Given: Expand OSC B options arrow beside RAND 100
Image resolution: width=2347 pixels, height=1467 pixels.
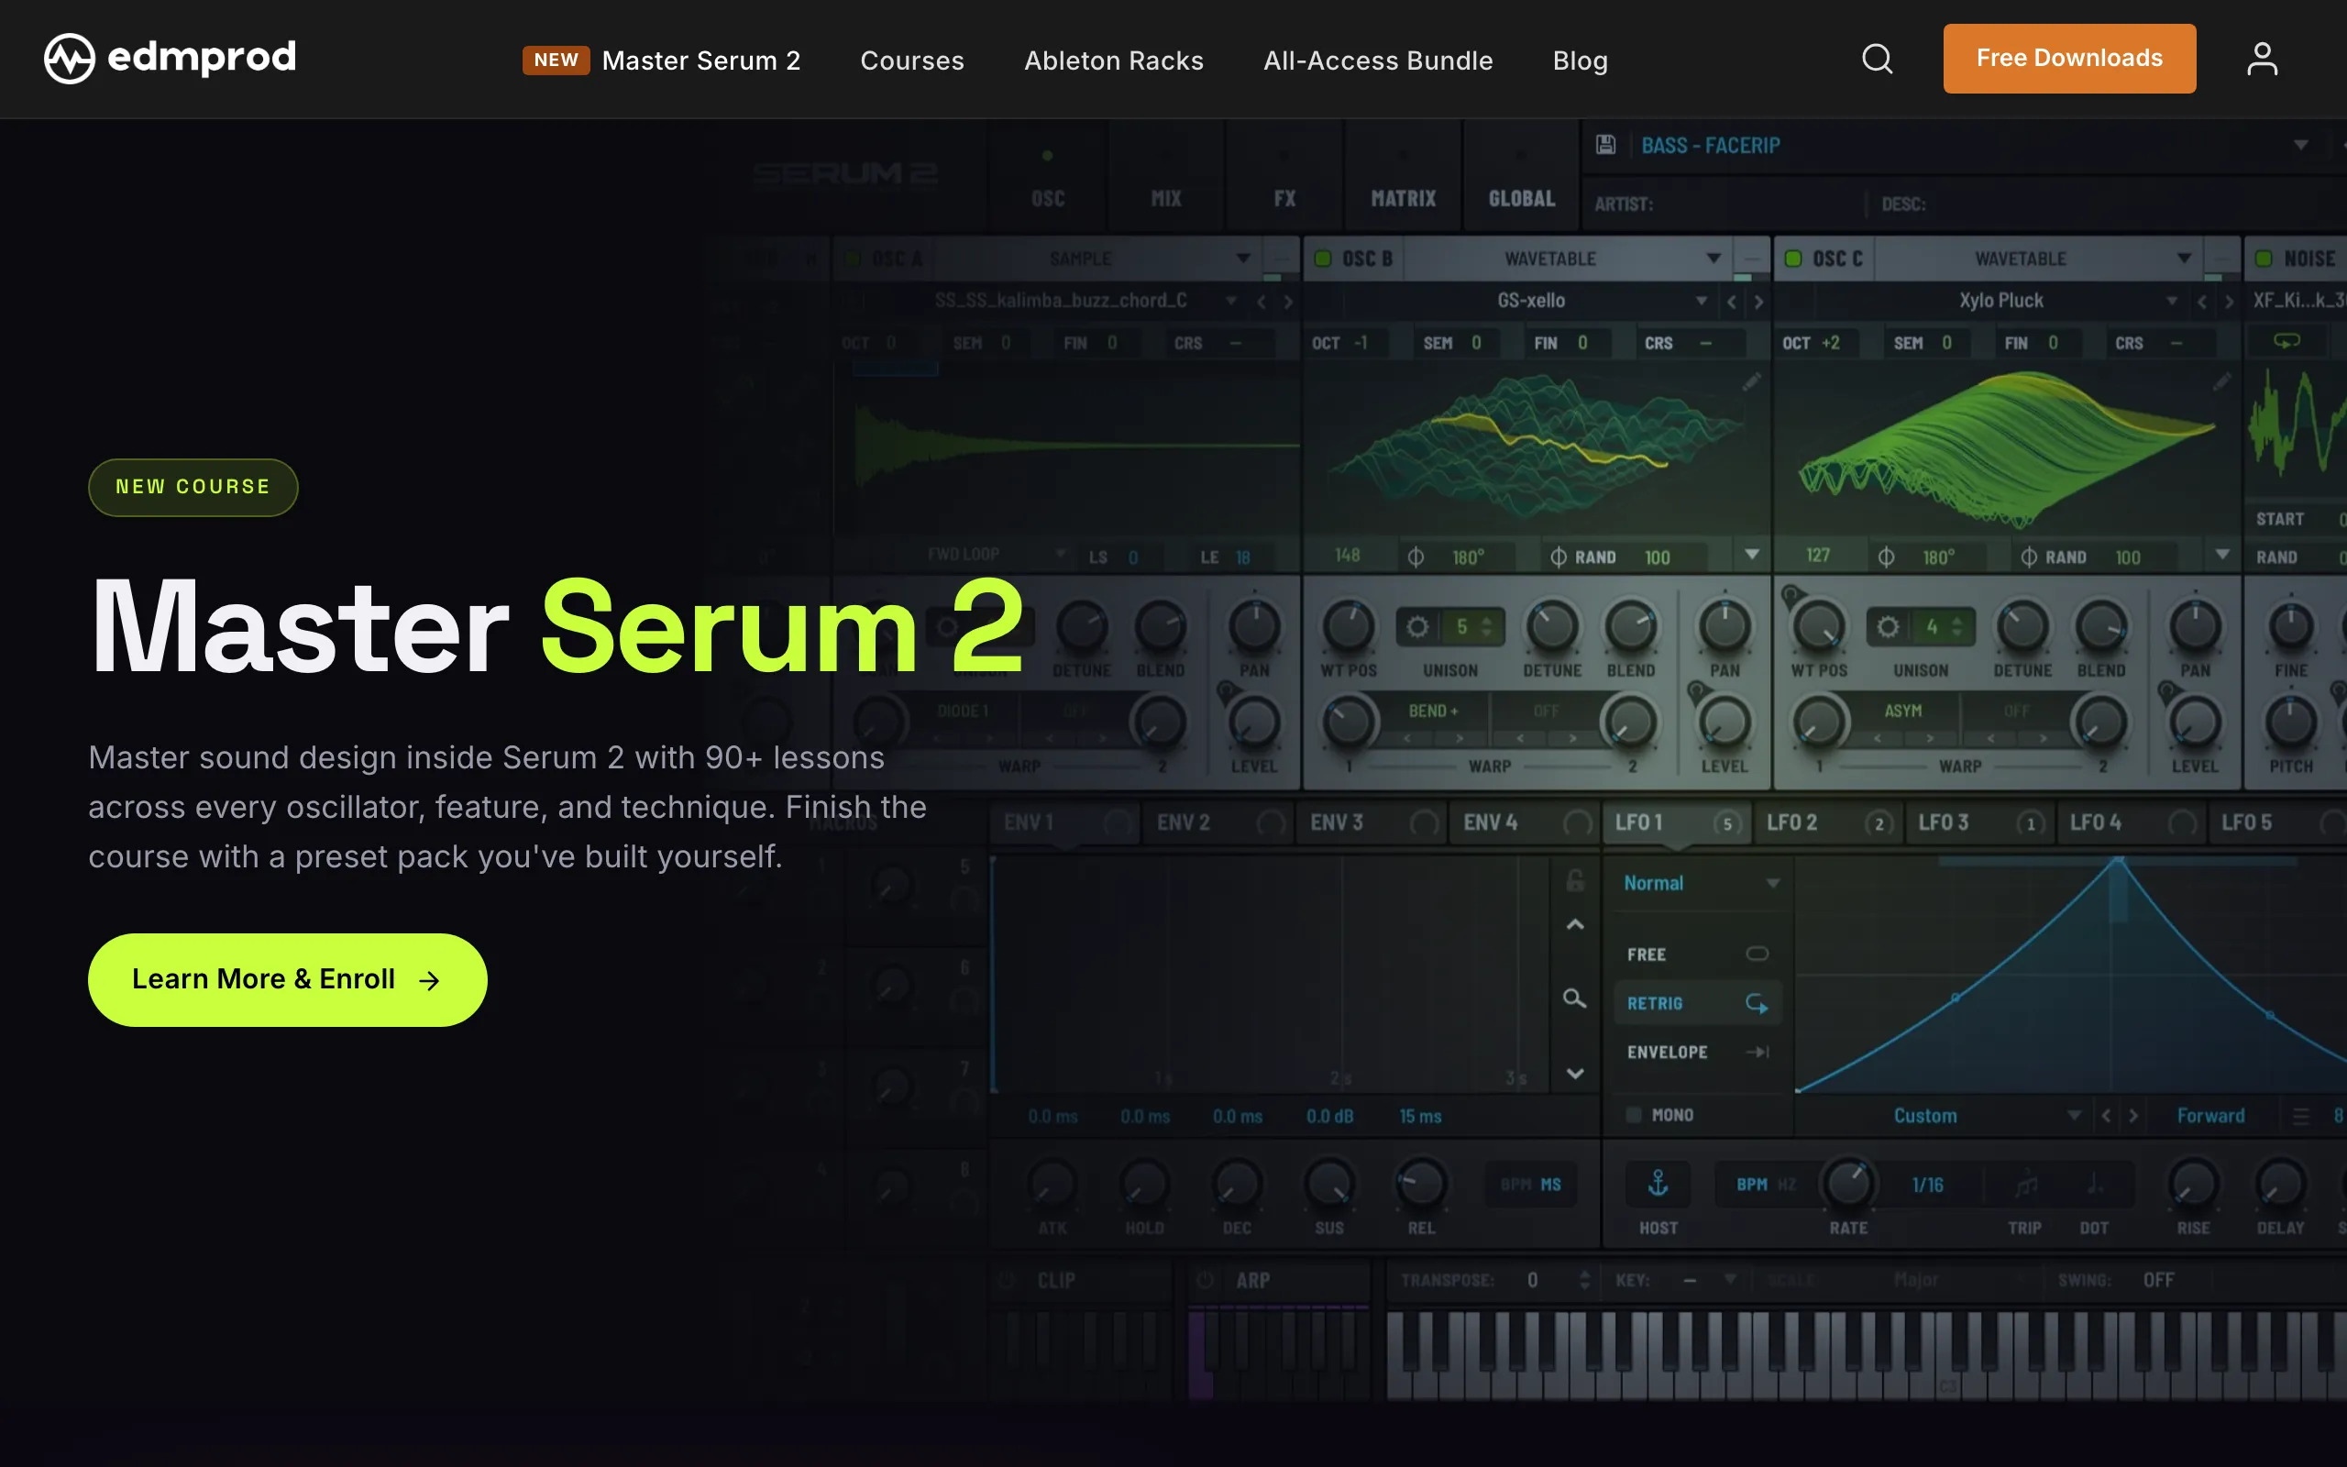Looking at the screenshot, I should pos(1751,555).
